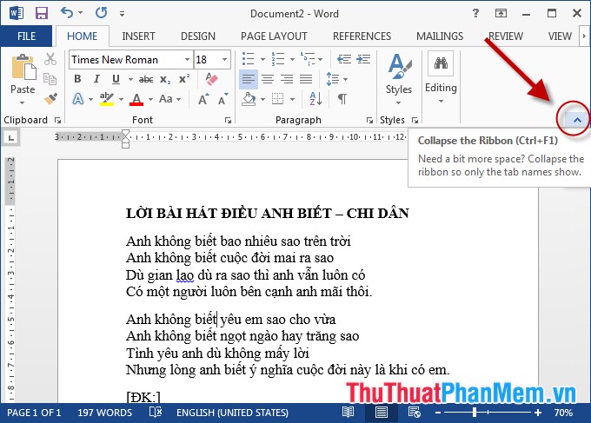
Task: Click 197 WORDS in status bar
Action: [x=105, y=413]
